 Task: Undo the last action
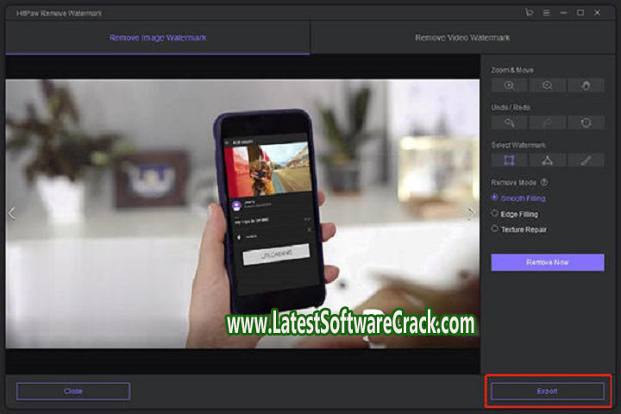tap(510, 123)
